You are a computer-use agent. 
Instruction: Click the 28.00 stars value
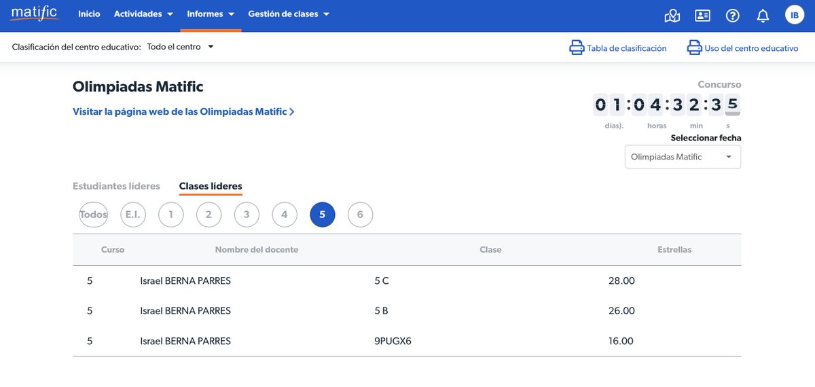pyautogui.click(x=621, y=280)
